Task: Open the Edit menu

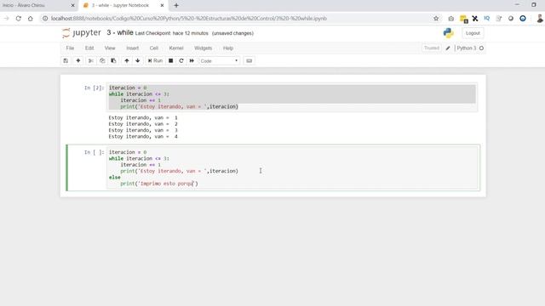Action: point(89,48)
